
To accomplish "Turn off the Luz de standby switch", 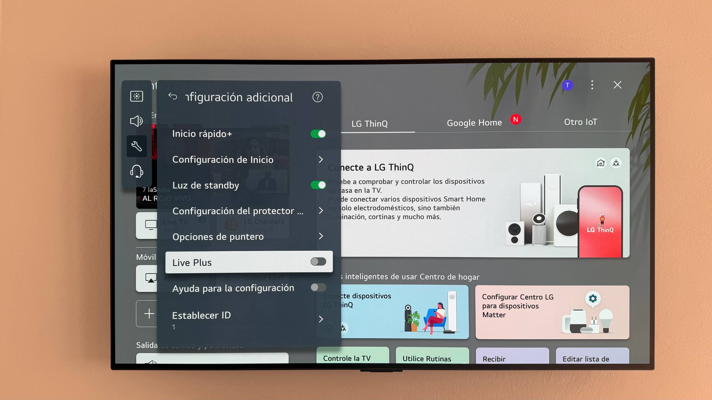I will [318, 185].
